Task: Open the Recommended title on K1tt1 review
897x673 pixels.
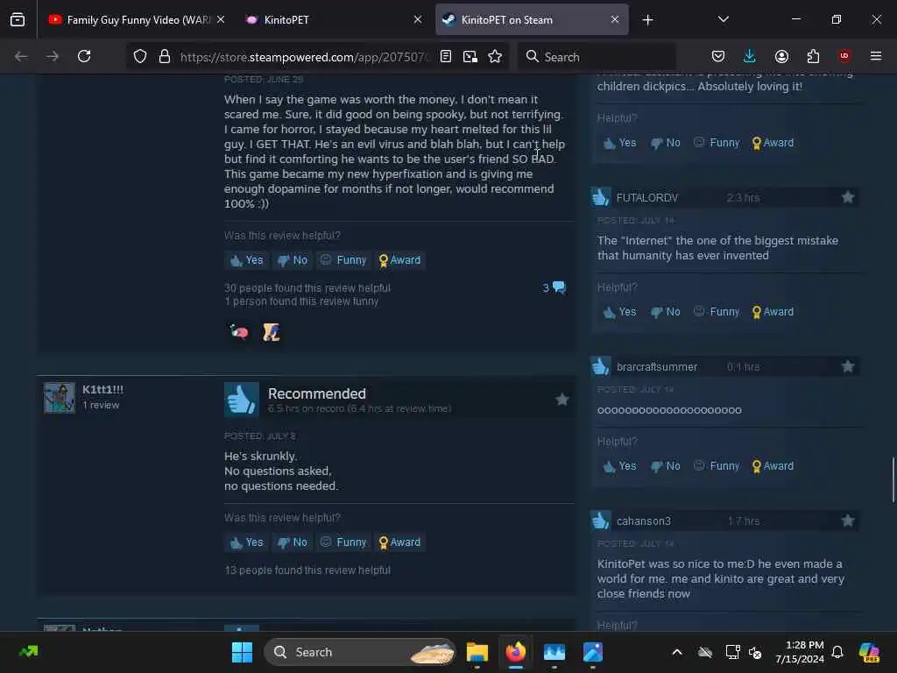Action: 317,393
